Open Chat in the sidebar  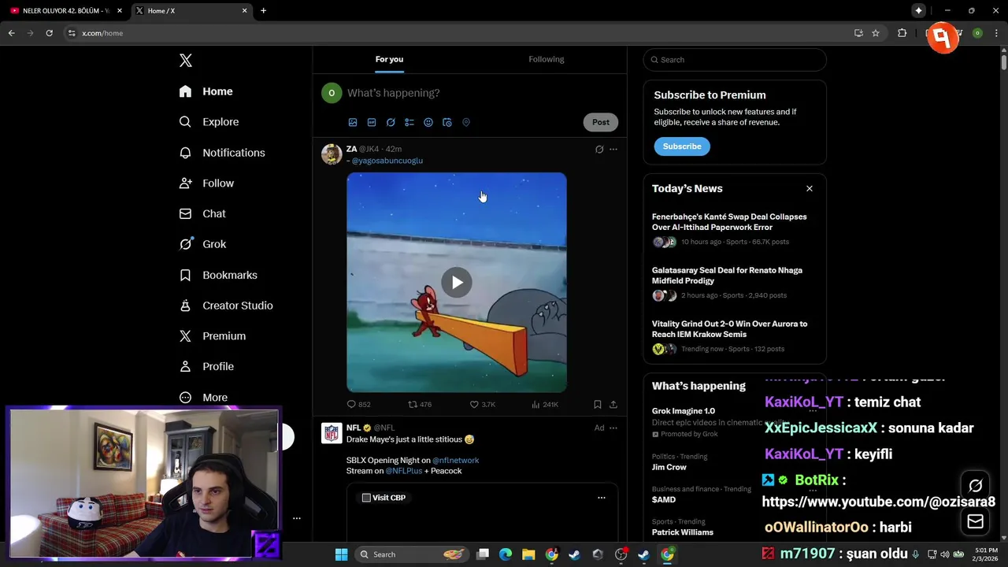point(202,213)
